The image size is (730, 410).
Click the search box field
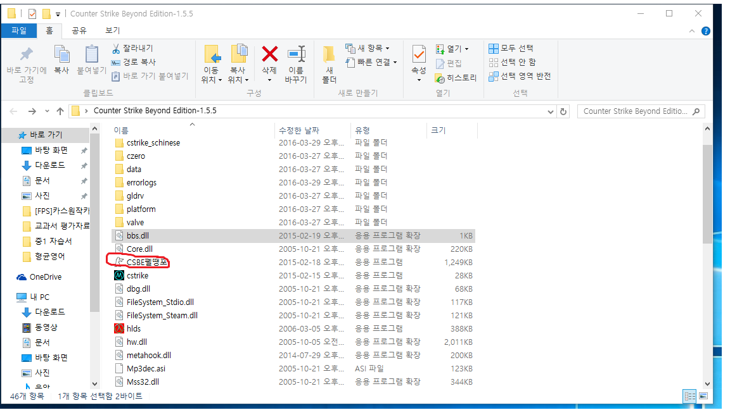641,111
